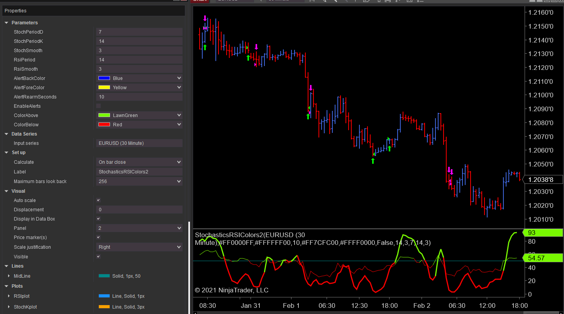
Task: Click the StochSmooth value field
Action: point(139,50)
